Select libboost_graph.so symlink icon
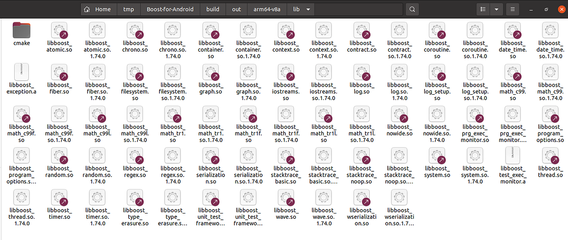Image resolution: width=568 pixels, height=240 pixels. (211, 71)
